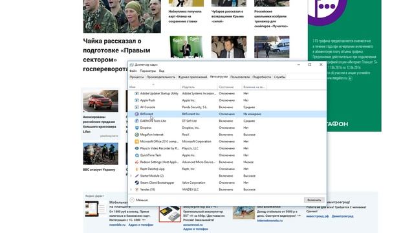Viewport: 414px width, 233px height.
Task: Open the Чайка рассказал headline in the browser
Action: [116, 55]
